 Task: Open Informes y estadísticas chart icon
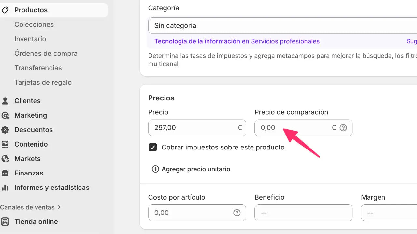tap(5, 188)
